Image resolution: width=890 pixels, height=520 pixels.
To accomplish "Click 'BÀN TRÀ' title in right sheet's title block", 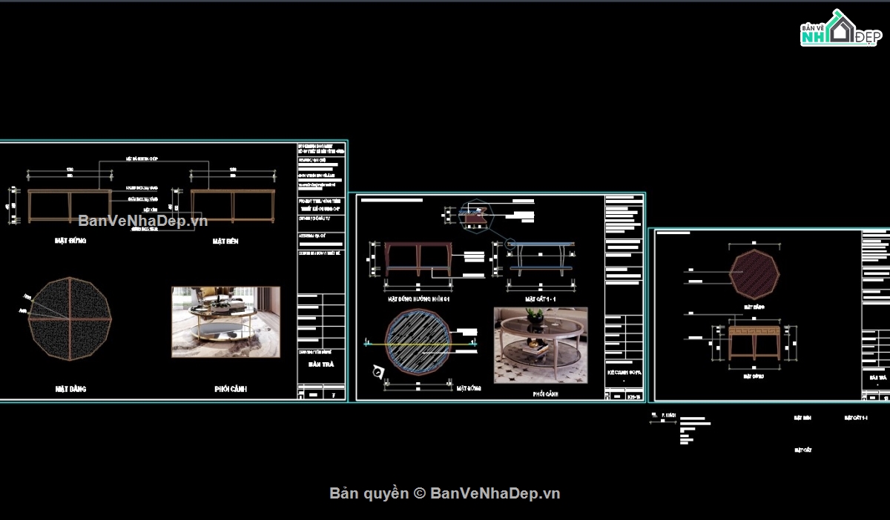I will pyautogui.click(x=877, y=377).
